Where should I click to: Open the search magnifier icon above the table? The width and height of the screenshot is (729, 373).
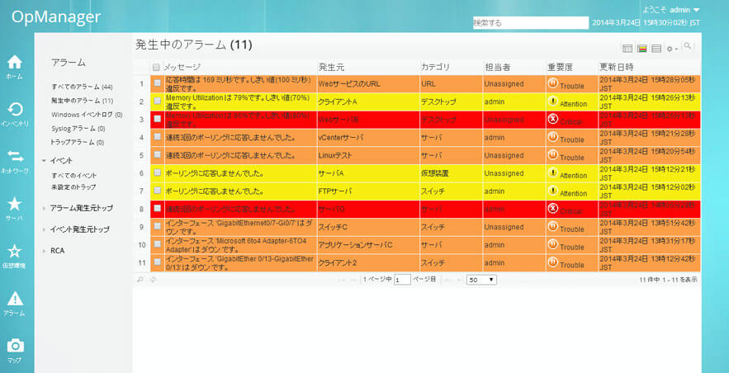click(x=687, y=46)
